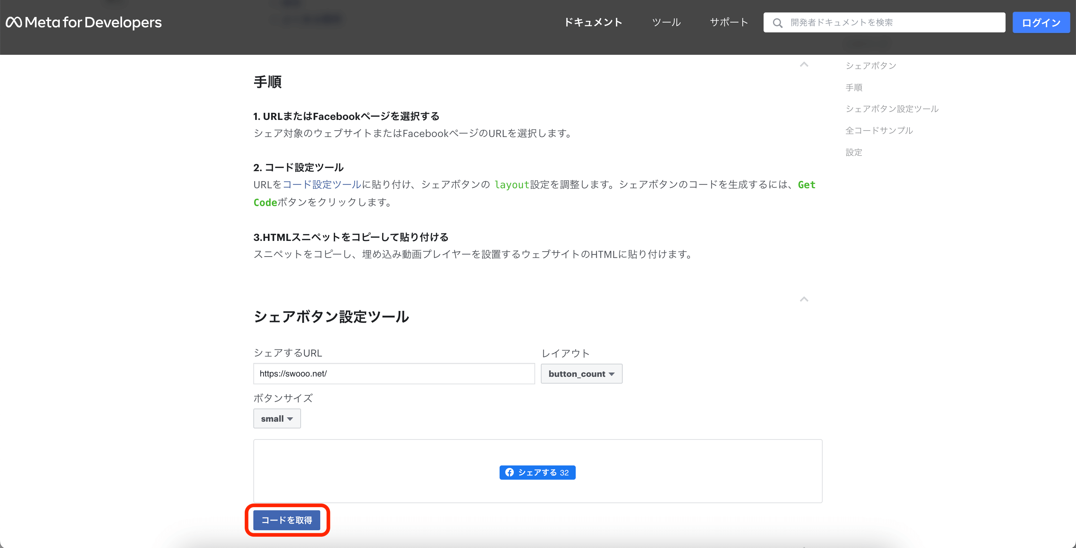Focus the developer docs search field
This screenshot has width=1076, height=548.
pyautogui.click(x=884, y=22)
